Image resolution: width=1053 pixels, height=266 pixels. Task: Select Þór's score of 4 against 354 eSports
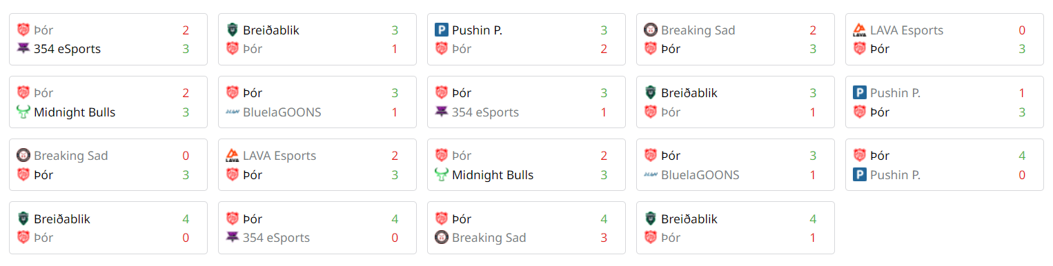(395, 219)
